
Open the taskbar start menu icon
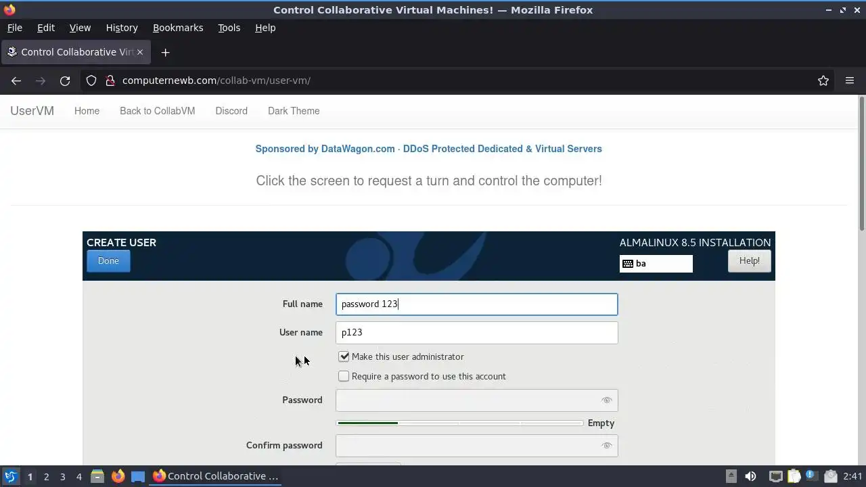10,476
